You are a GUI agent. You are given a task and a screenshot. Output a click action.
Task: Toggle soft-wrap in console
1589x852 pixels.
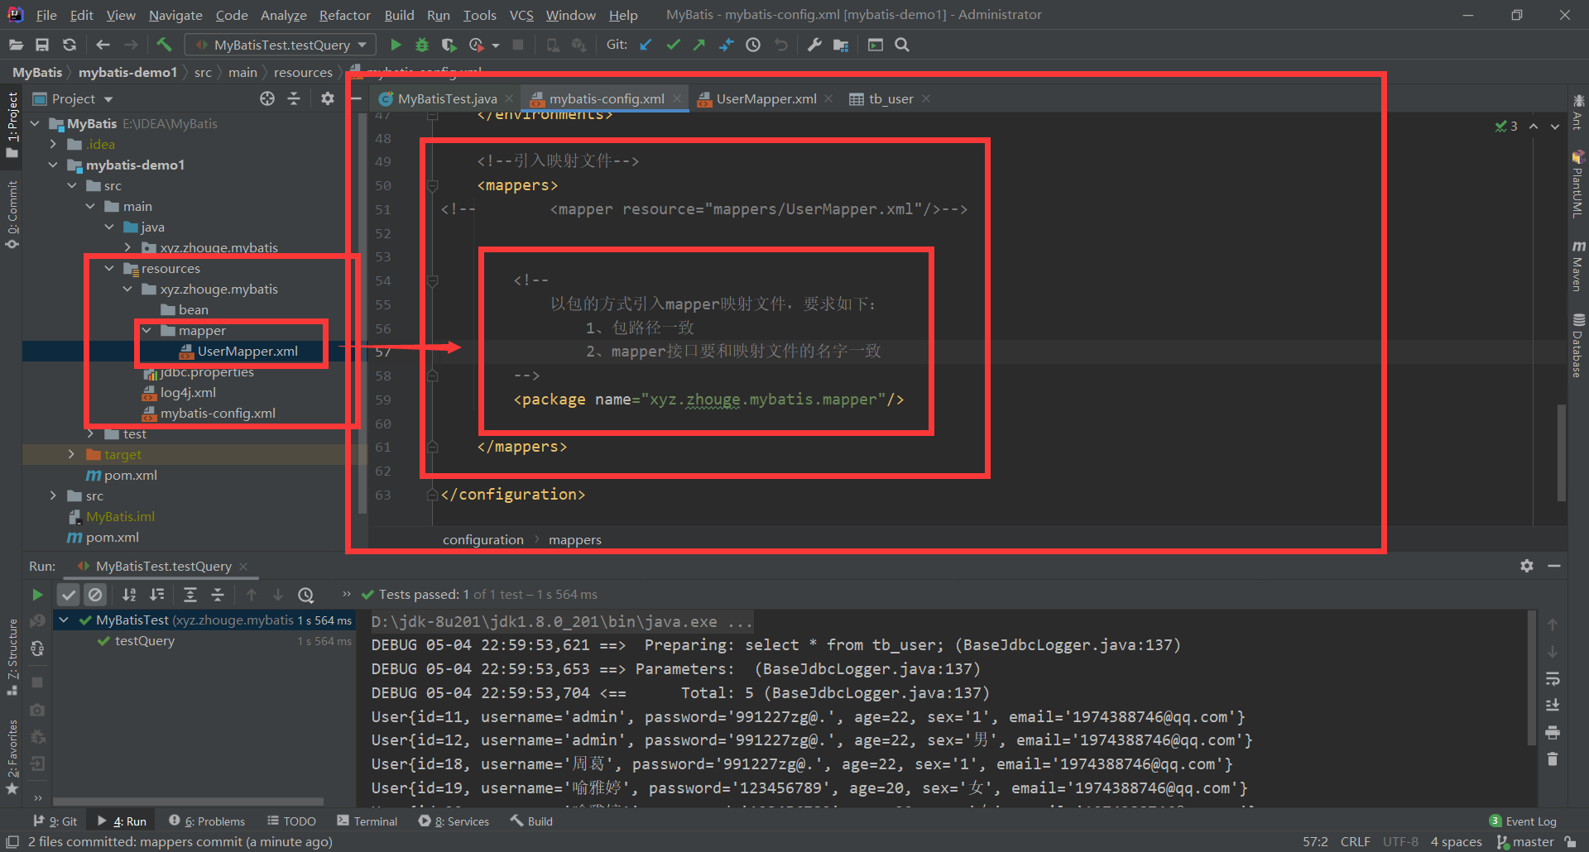[x=1553, y=678]
